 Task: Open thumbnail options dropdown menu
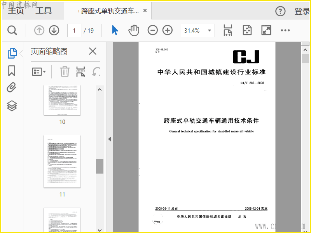point(39,71)
